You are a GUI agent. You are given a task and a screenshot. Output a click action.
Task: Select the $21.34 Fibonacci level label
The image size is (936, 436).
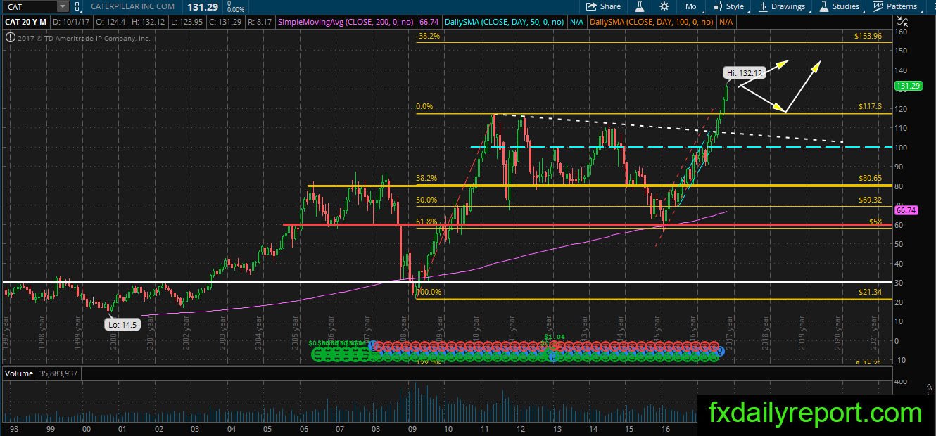tap(870, 292)
